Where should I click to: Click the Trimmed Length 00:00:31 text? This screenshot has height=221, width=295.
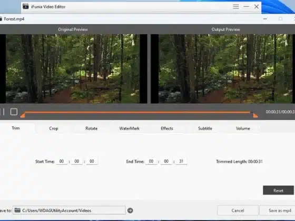point(239,162)
